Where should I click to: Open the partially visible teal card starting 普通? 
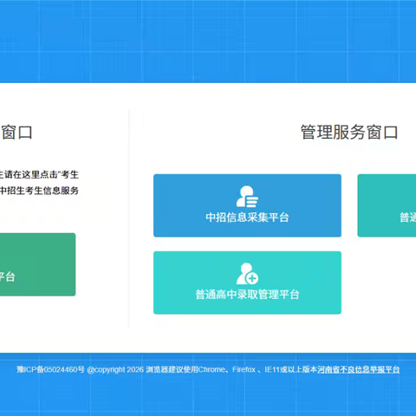387,205
